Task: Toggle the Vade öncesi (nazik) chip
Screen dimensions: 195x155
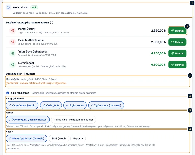Action: pyautogui.click(x=22, y=105)
